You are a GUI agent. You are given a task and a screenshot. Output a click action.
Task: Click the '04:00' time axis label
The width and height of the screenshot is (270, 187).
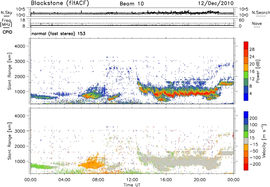click(64, 180)
